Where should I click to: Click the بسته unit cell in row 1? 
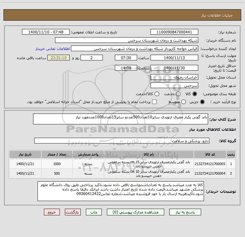(x=88, y=164)
